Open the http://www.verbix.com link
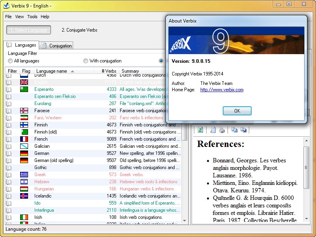This screenshot has width=316, height=237. (222, 90)
